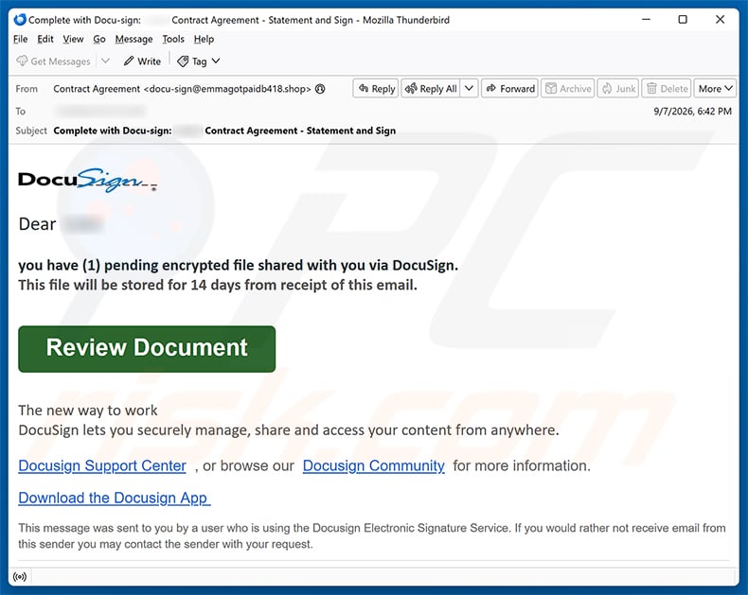Forward this email

point(510,89)
